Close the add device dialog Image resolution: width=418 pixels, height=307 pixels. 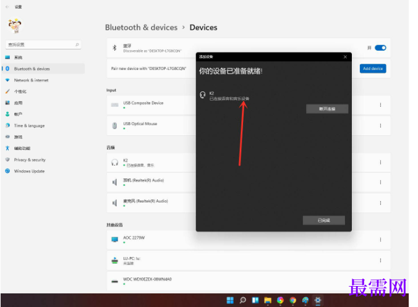tap(345, 57)
